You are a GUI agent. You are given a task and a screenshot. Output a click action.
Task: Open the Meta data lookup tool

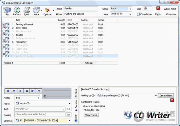[x=36, y=11]
